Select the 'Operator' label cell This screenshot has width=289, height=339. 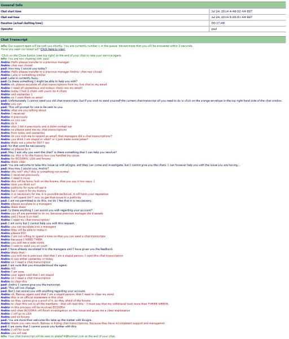coord(104,29)
